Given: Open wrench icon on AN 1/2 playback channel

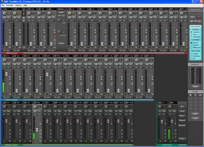Looking at the screenshot, I should 10,84.
